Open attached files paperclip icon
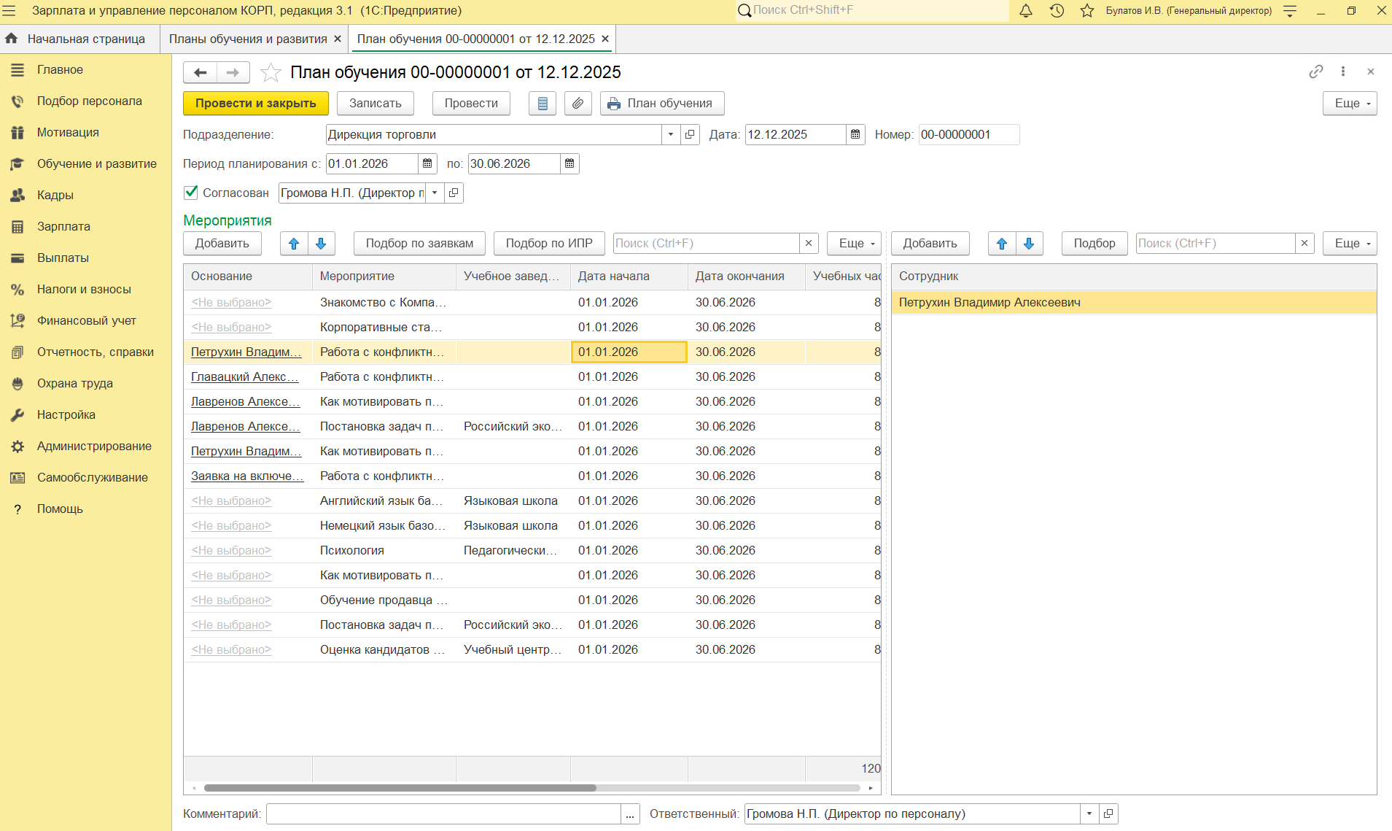1392x831 pixels. tap(578, 104)
